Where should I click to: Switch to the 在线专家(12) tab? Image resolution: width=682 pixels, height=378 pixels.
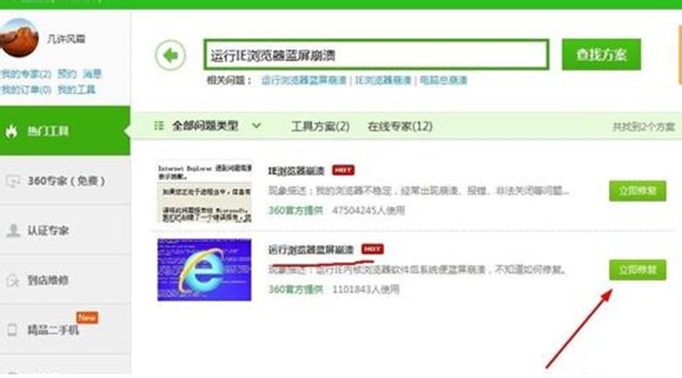[x=399, y=126]
